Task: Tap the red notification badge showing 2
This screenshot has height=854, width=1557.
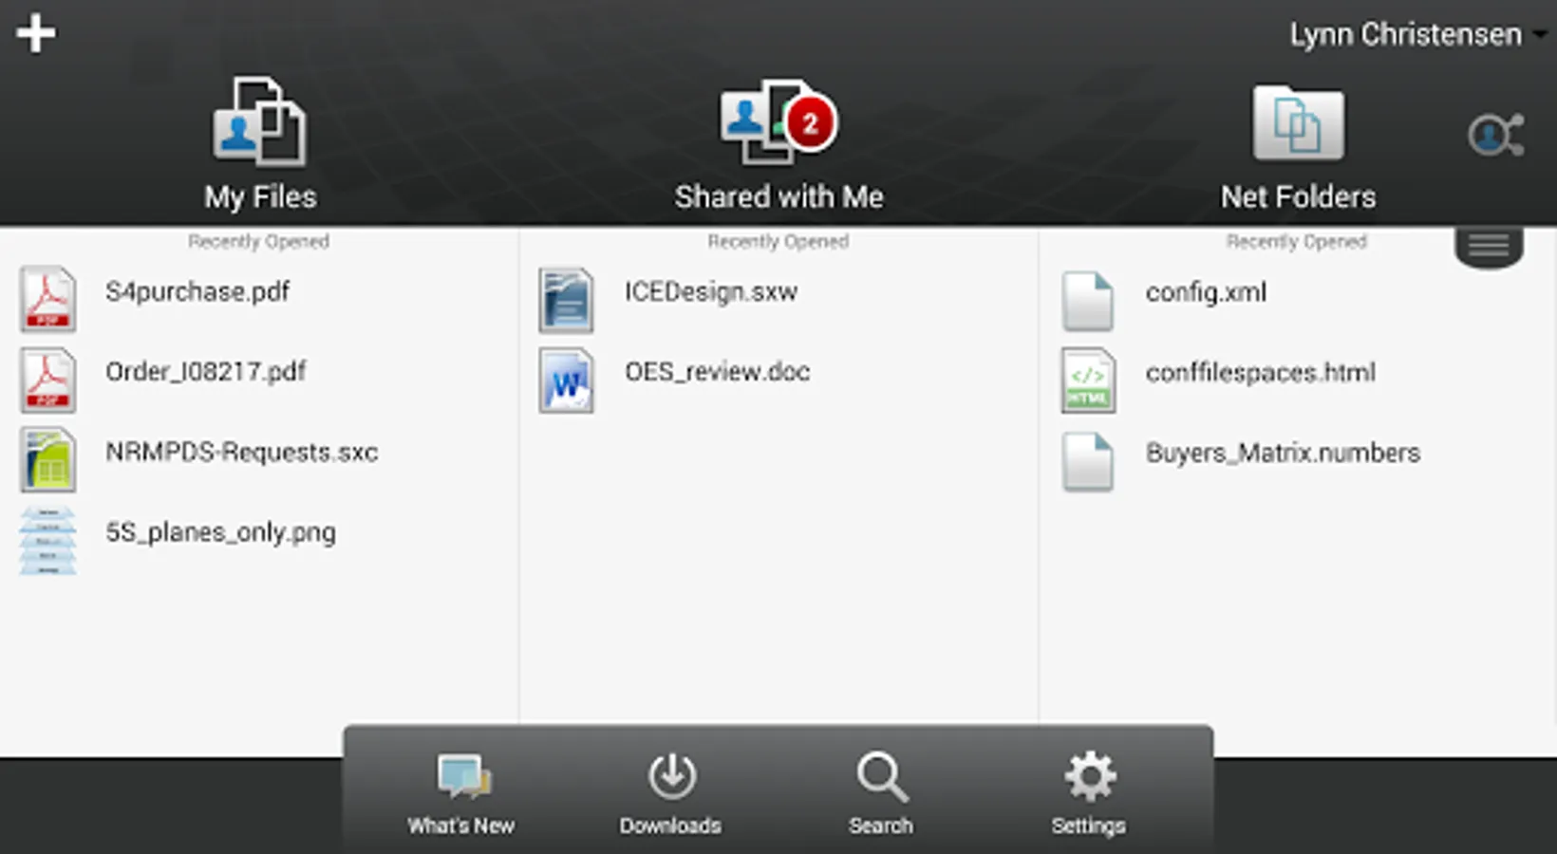Action: [x=810, y=123]
